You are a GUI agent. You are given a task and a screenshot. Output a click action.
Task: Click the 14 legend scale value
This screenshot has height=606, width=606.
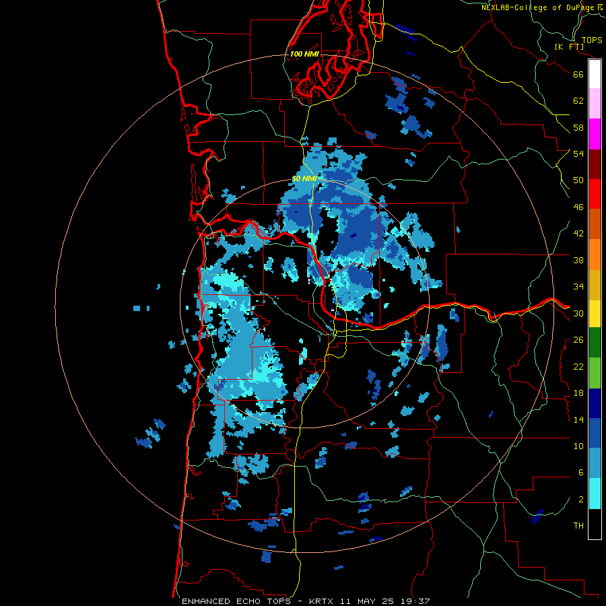point(578,419)
